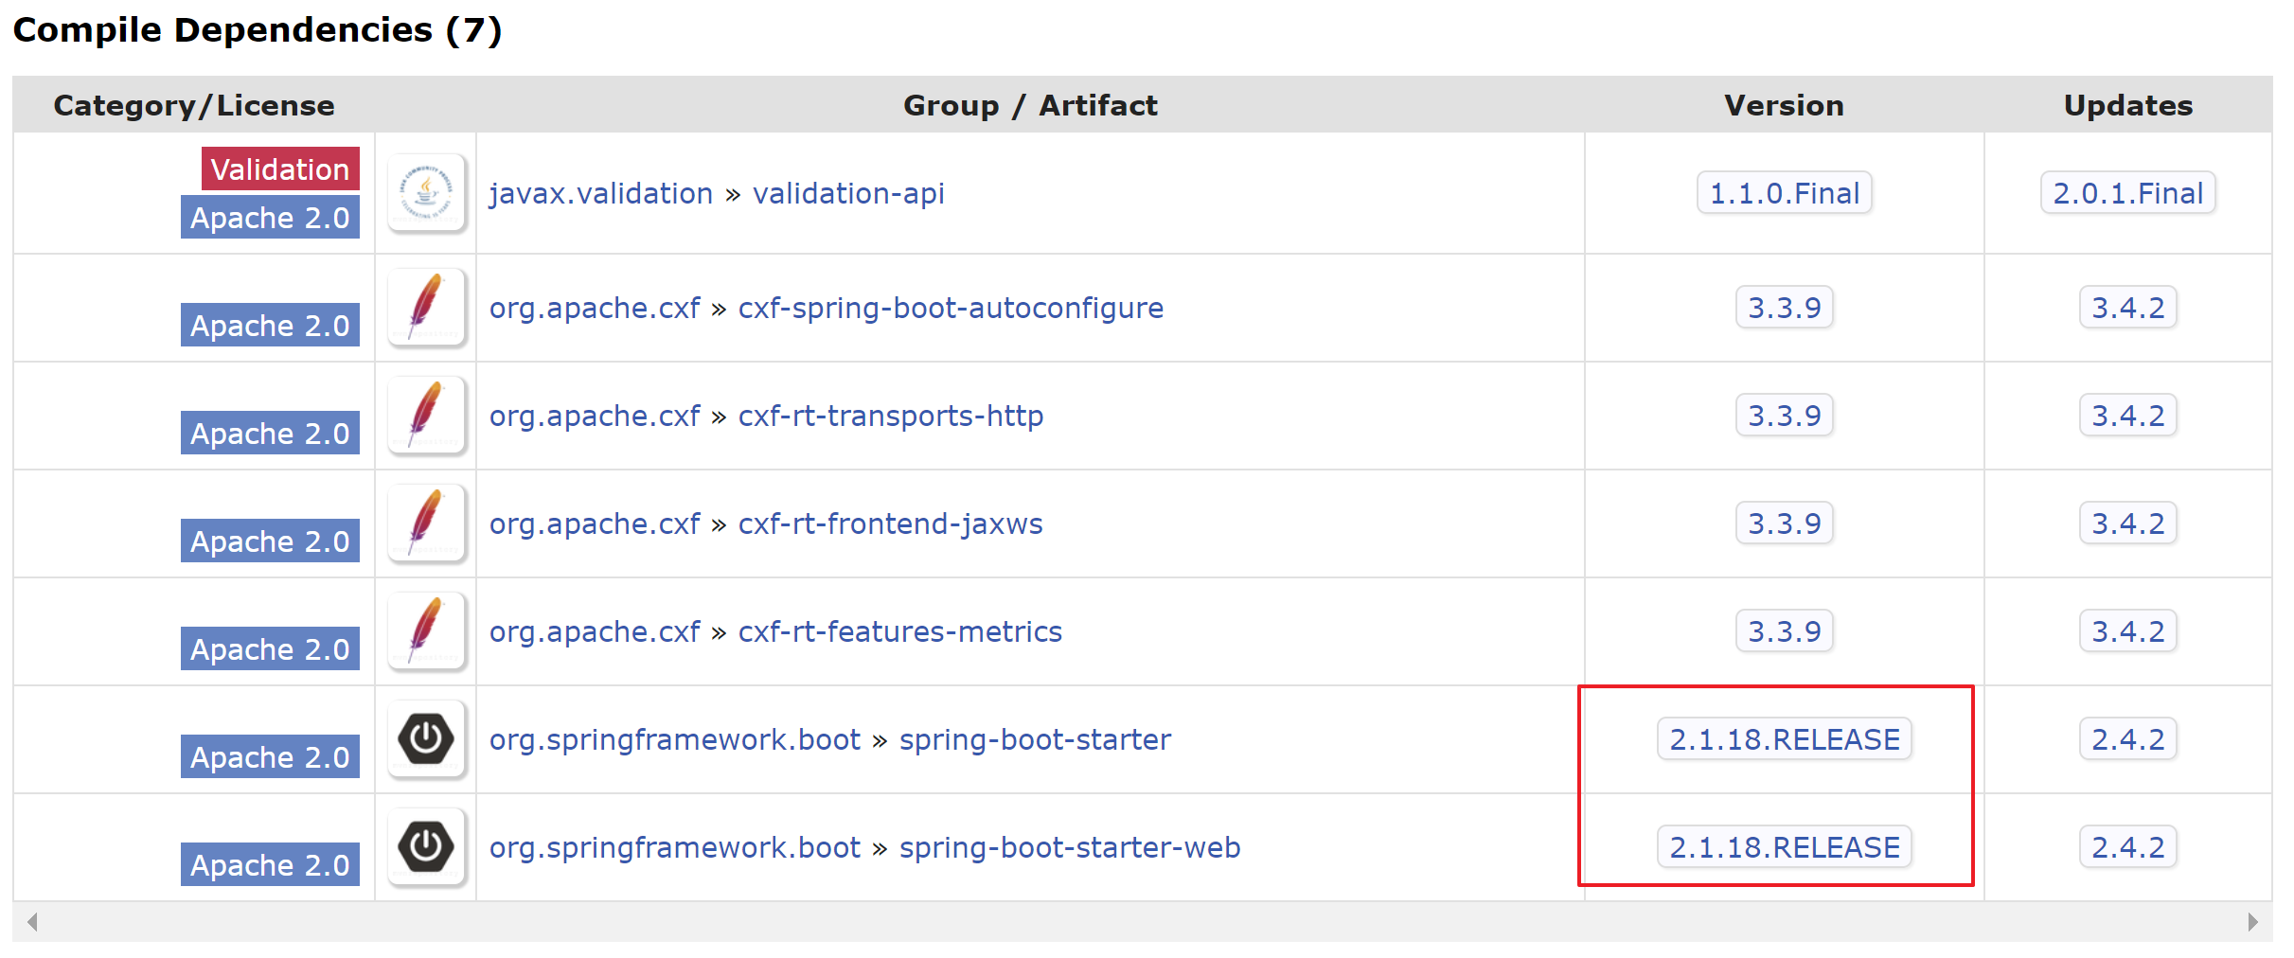Open the validation-api artifact page
This screenshot has width=2294, height=958.
(x=847, y=193)
